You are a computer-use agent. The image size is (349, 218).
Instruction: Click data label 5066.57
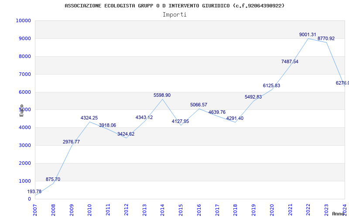(x=198, y=105)
